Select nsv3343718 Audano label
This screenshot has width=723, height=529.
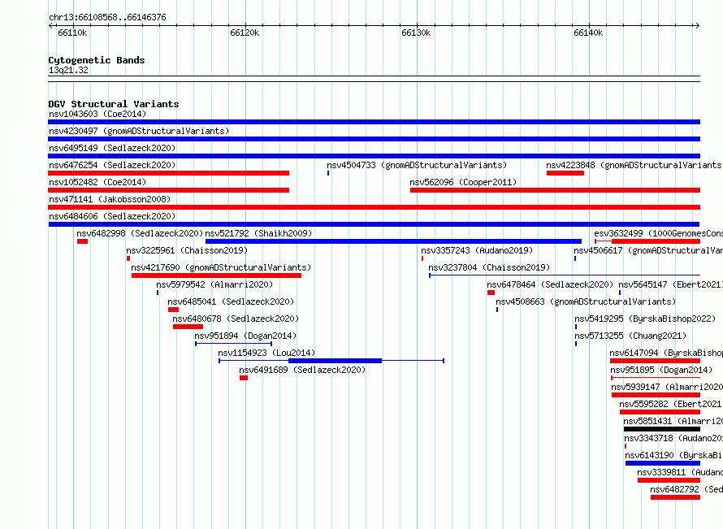(x=673, y=438)
